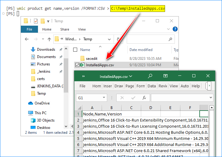Open the certs folder in sidebar

coord(41,79)
